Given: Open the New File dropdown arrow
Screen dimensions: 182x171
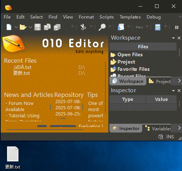Looking at the screenshot, I should (x=16, y=27).
